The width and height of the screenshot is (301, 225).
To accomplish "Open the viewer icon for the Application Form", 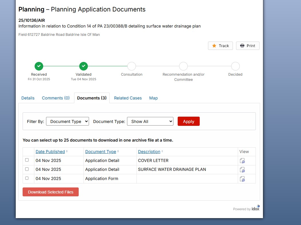I will tap(242, 179).
